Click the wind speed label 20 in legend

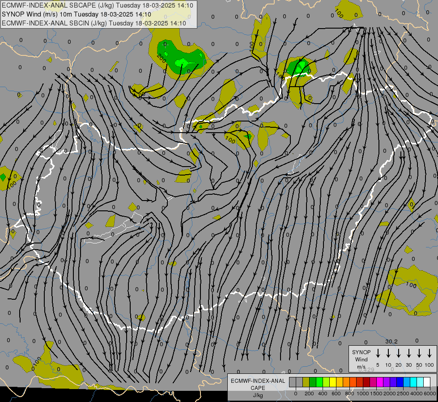pos(398,365)
